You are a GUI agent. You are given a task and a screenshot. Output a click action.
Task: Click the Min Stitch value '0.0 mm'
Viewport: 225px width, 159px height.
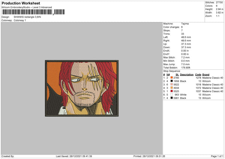tap(185, 61)
